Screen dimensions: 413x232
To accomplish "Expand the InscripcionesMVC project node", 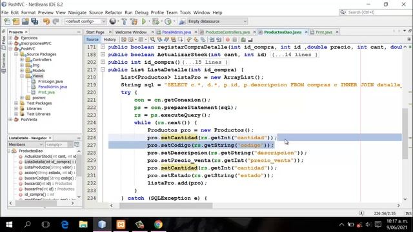I will 10,43.
